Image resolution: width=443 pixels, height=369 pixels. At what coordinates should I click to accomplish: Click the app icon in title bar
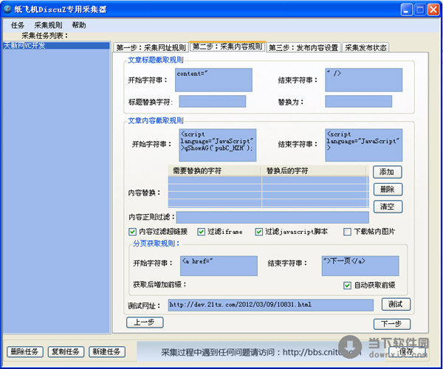(x=7, y=10)
